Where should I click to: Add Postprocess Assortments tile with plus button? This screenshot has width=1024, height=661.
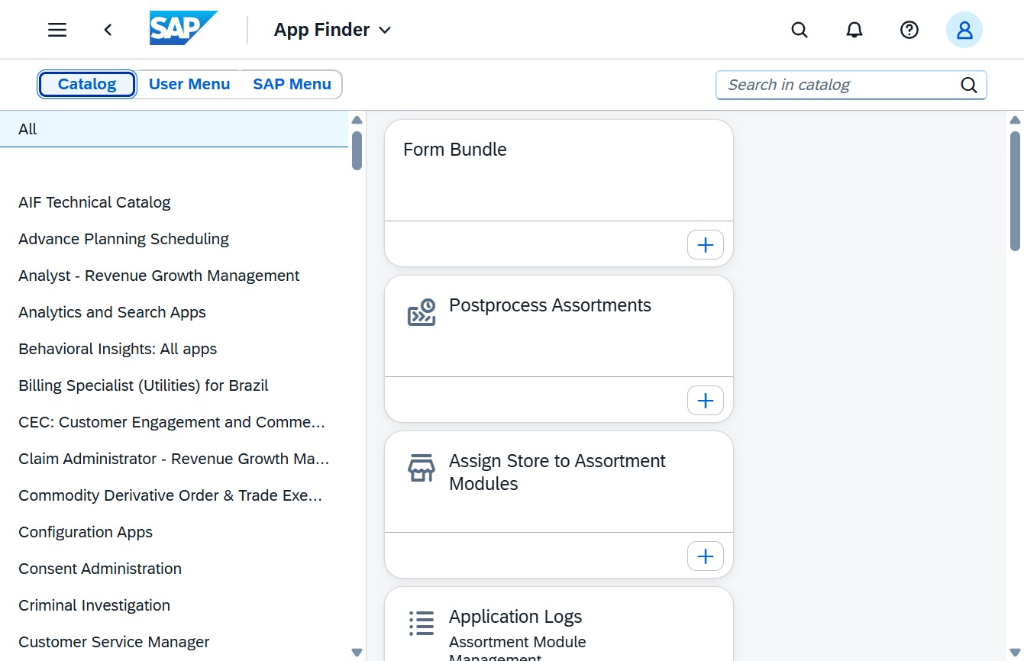point(706,400)
